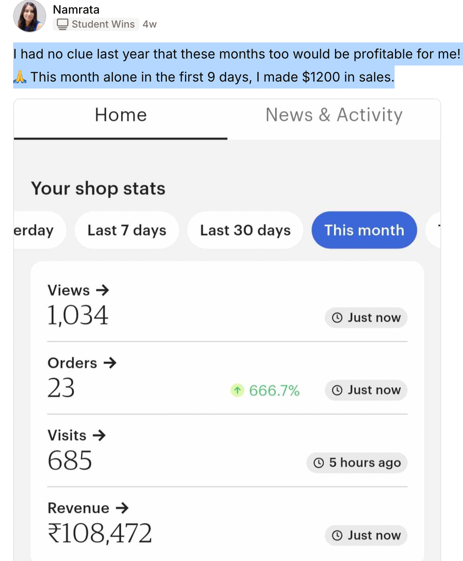Click the clock icon beside Views Just now
Screen dimensions: 463x561
(337, 318)
